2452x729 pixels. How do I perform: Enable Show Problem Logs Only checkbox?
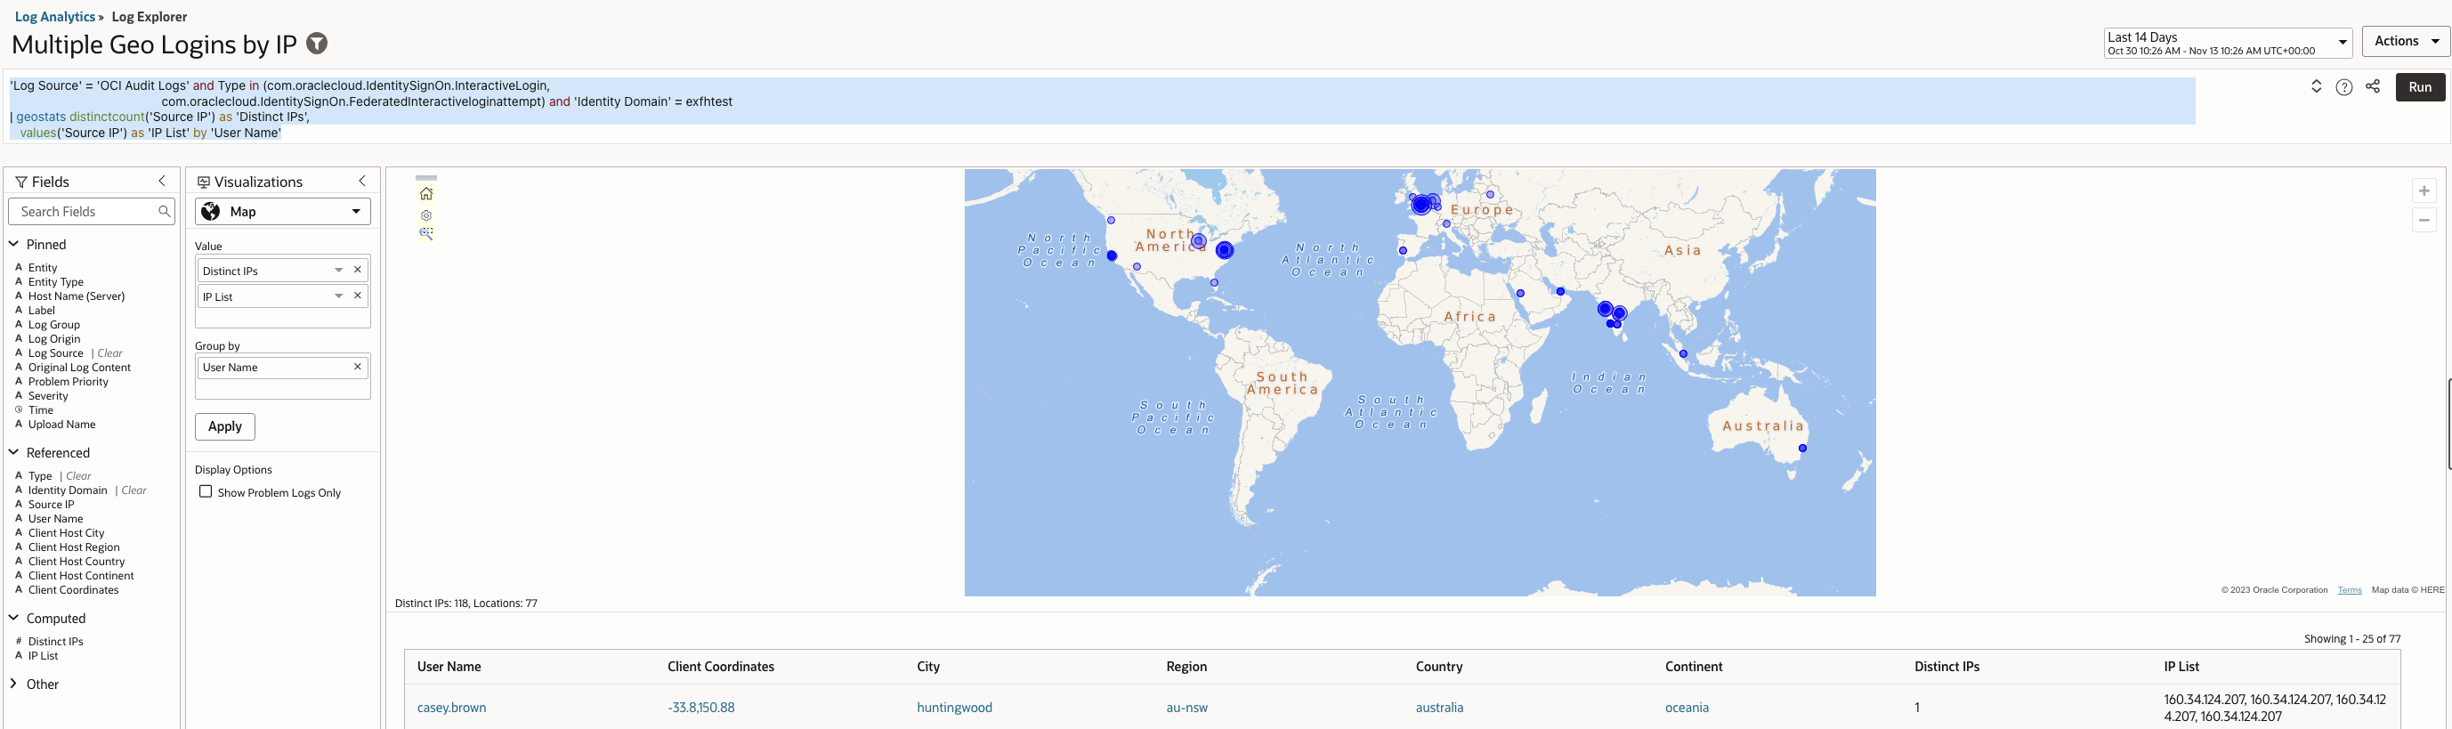click(x=206, y=492)
